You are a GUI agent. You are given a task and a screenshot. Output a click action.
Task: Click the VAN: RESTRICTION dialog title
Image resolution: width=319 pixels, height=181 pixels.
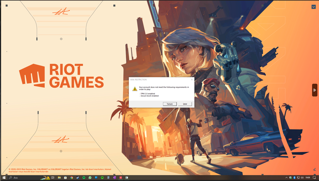click(x=138, y=79)
